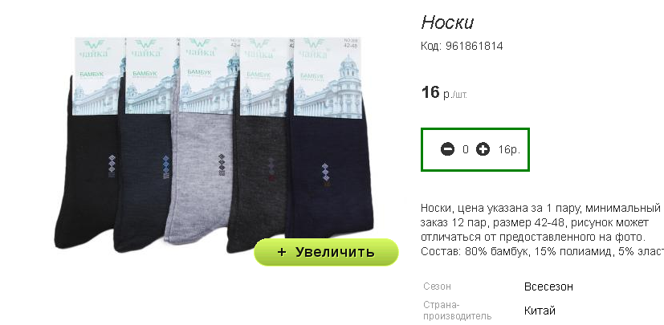
Task: Click the green Увеличить button
Action: click(326, 252)
